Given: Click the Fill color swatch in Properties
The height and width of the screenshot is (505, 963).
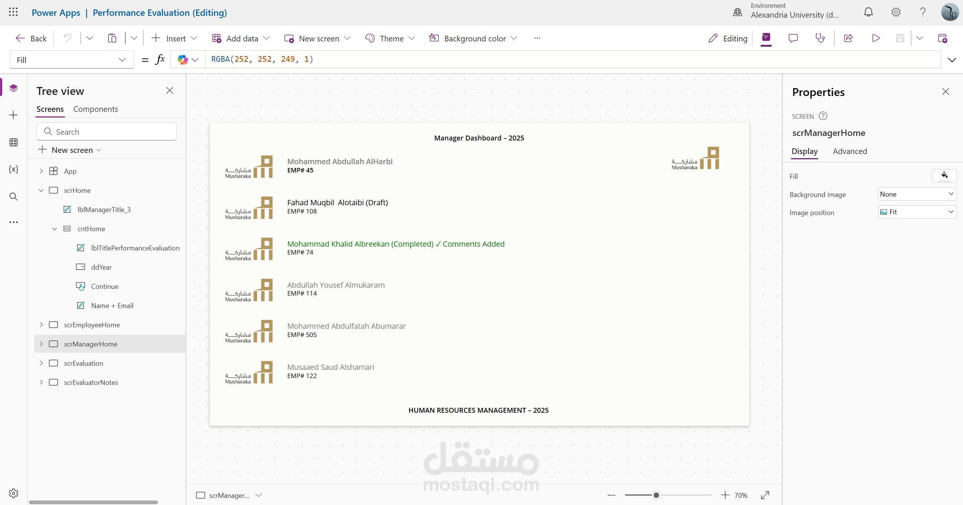Looking at the screenshot, I should click(x=944, y=175).
